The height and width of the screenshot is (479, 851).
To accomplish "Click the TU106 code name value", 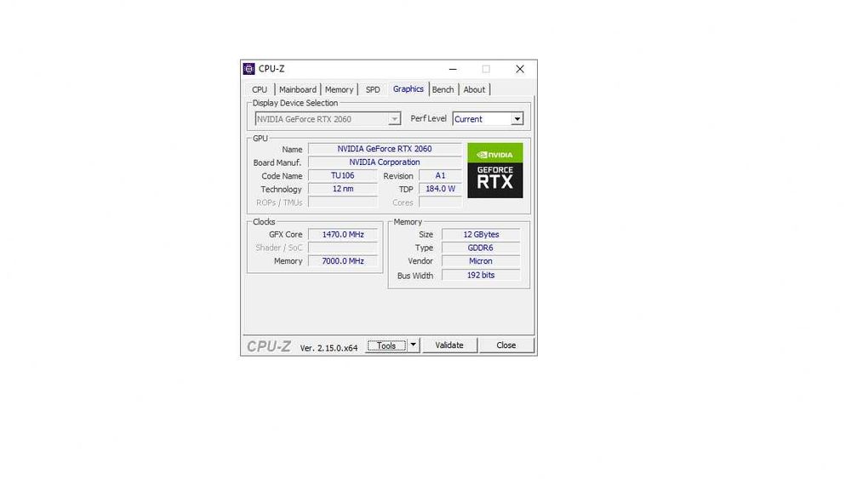I will coord(342,176).
